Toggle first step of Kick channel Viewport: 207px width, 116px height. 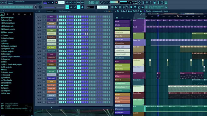[x=60, y=17]
